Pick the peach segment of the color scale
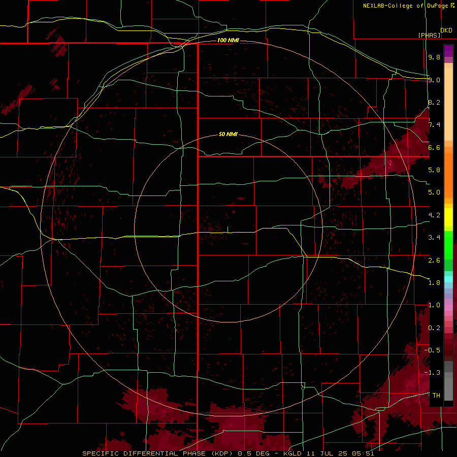The image size is (457, 457). [448, 104]
